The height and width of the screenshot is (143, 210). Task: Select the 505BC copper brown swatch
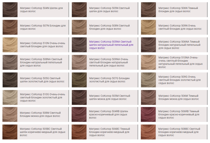pyautogui.click(x=10, y=132)
